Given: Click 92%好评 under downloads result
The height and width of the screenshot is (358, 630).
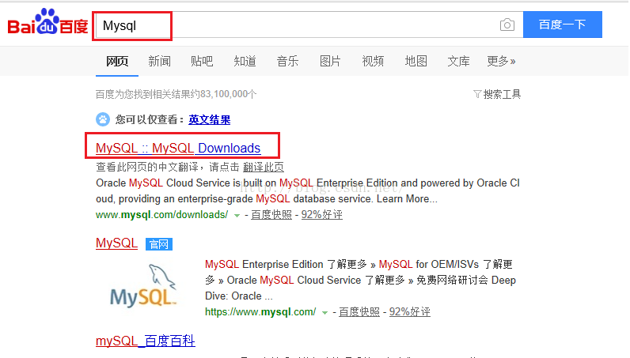Looking at the screenshot, I should [322, 215].
